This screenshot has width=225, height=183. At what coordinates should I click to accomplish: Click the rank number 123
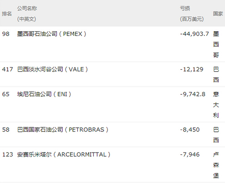(x=8, y=154)
